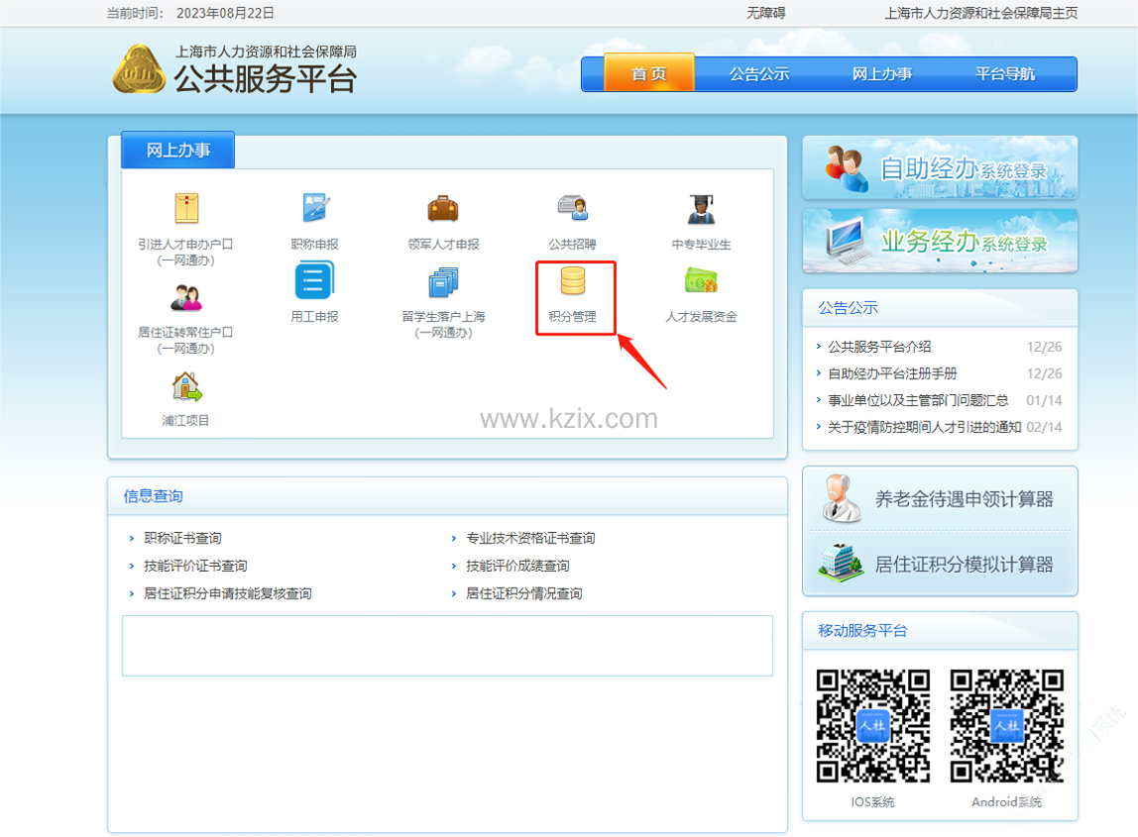Image resolution: width=1138 pixels, height=837 pixels.
Task: Open the 留学生落户上海 documents icon
Action: (443, 282)
